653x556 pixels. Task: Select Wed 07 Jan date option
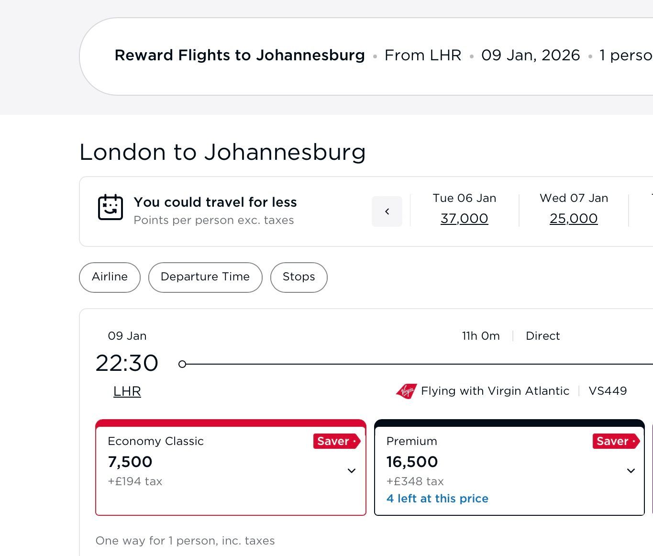(574, 198)
